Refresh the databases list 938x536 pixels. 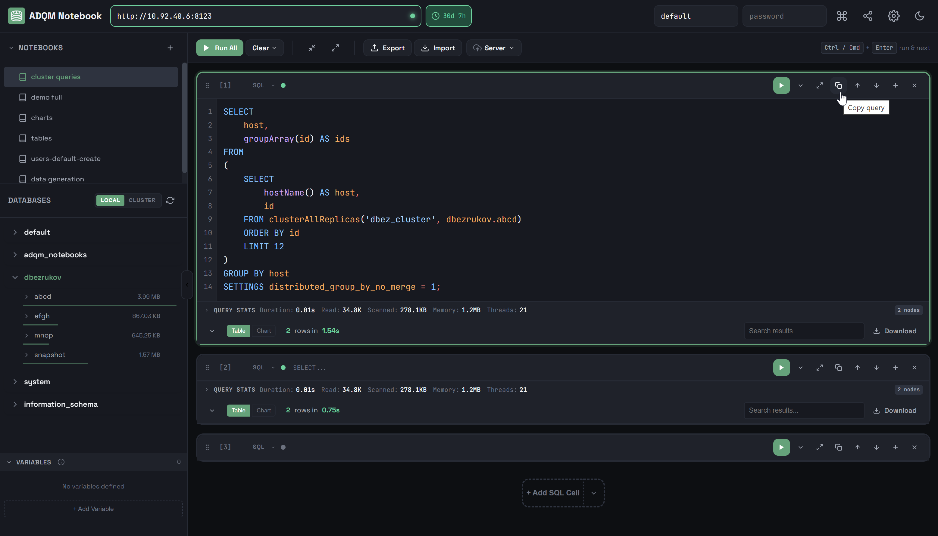(170, 200)
